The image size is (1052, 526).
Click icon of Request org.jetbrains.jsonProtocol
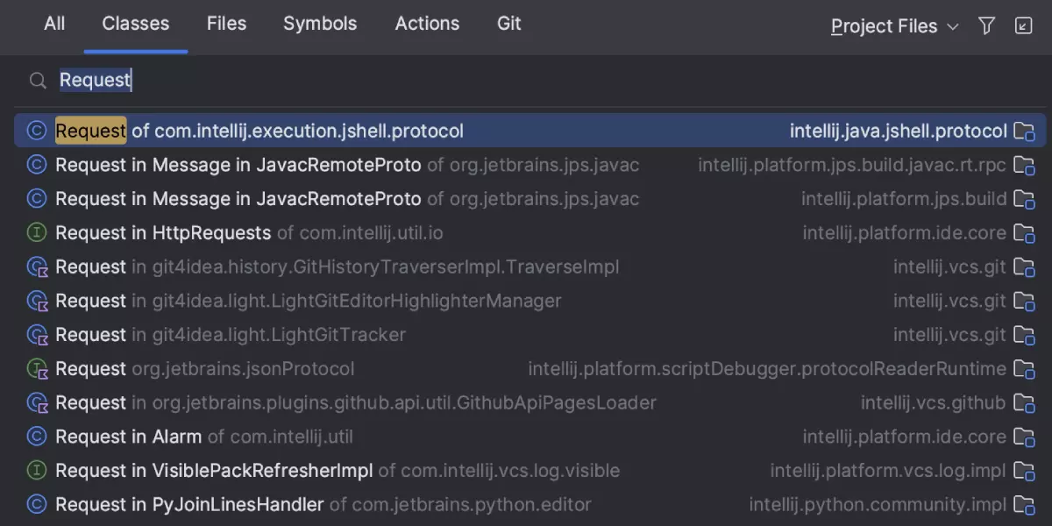pos(36,369)
